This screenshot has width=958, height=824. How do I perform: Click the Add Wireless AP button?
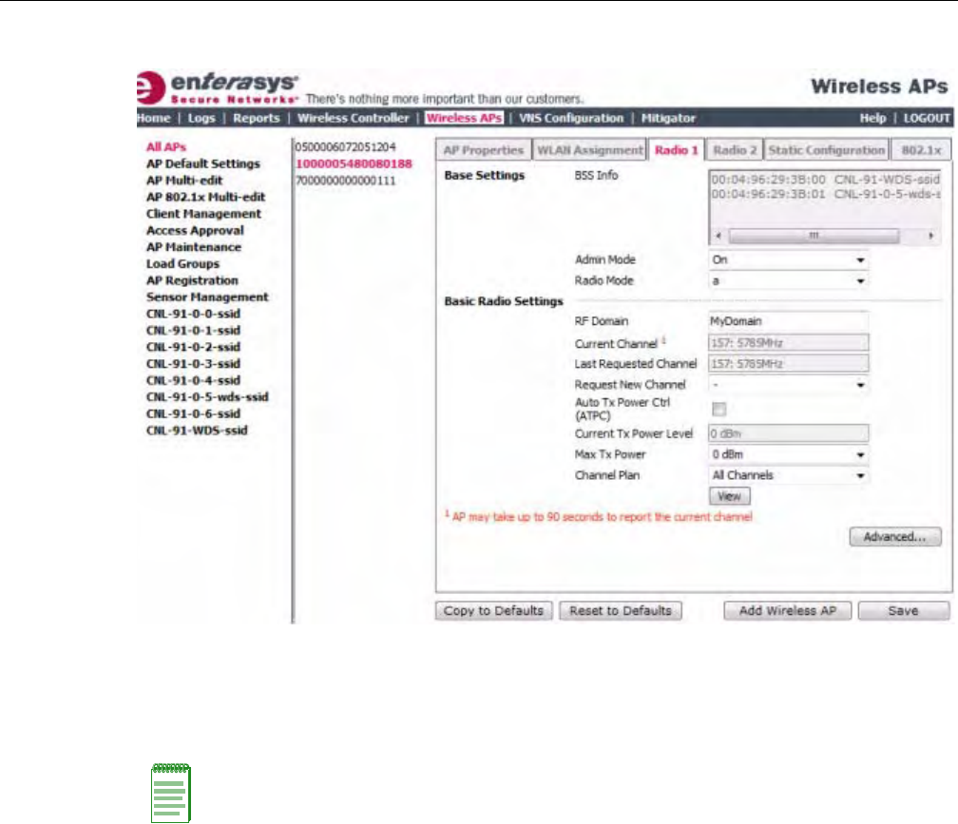pyautogui.click(x=788, y=611)
